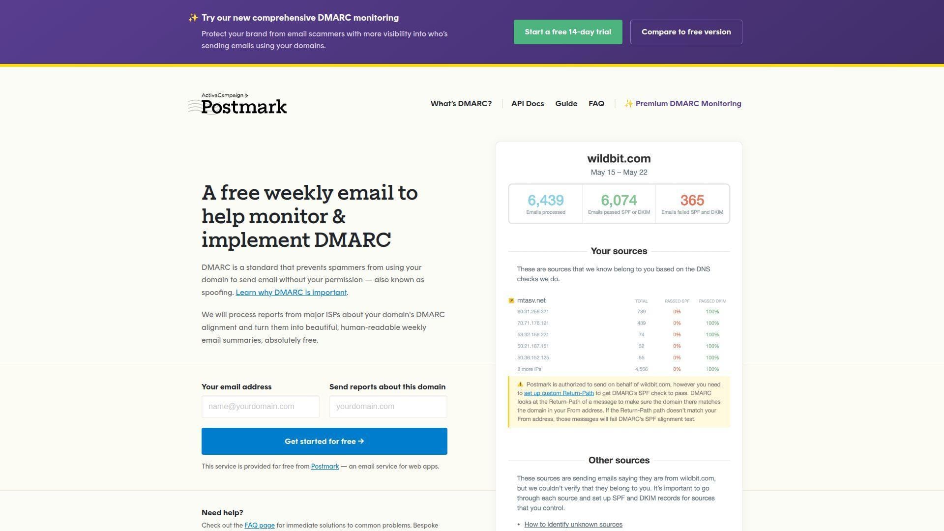Viewport: 944px width, 531px height.
Task: Click the Need help? heading
Action: click(222, 513)
